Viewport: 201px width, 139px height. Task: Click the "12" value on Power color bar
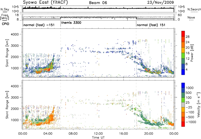[x=187, y=59]
